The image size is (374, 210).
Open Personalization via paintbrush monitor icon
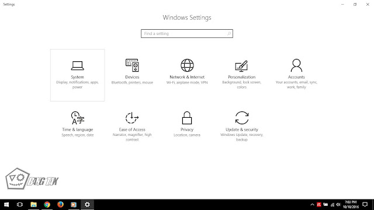[x=241, y=66]
